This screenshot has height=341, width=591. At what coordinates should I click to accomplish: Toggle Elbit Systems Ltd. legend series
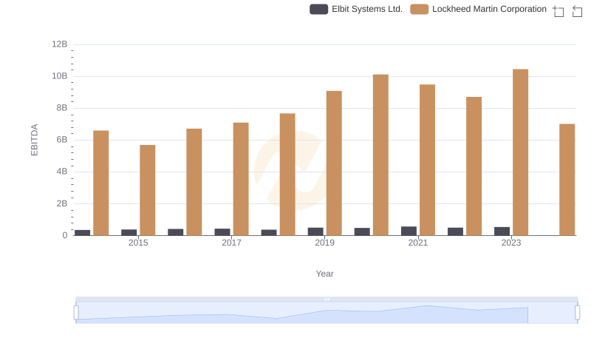click(x=356, y=9)
